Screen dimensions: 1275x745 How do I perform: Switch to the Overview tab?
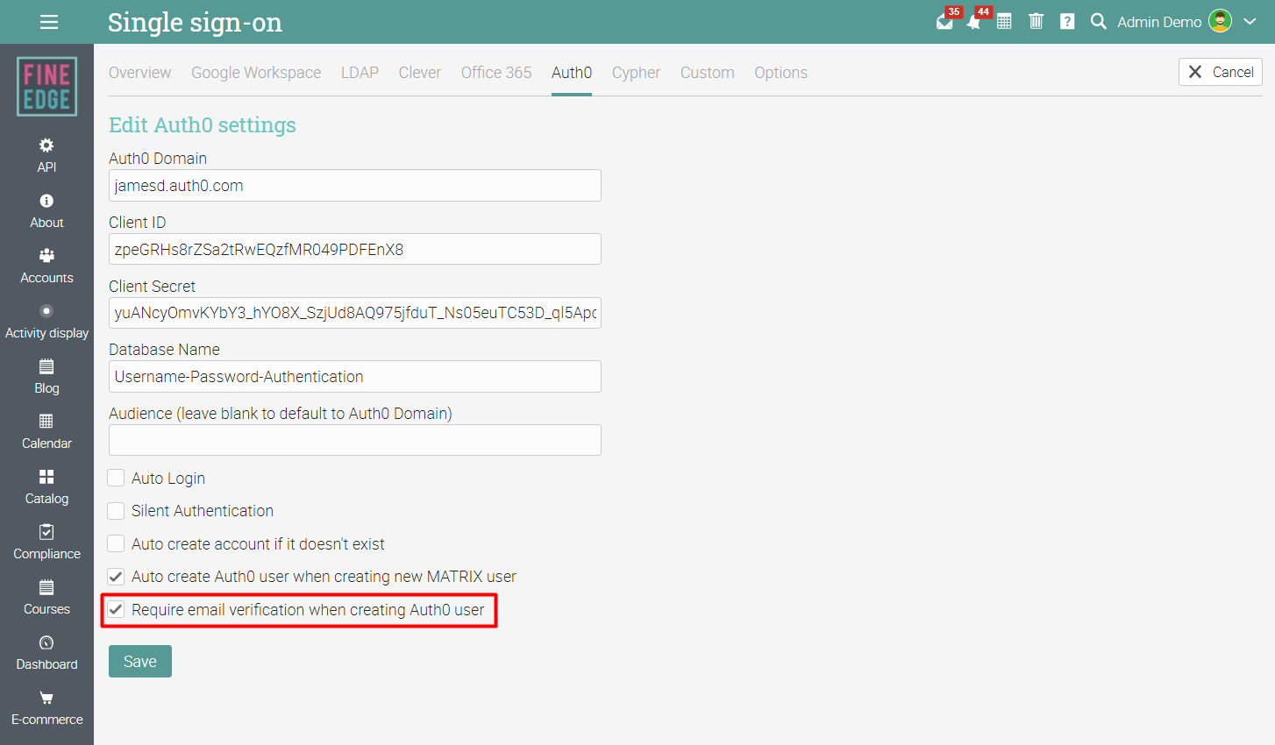click(x=140, y=73)
